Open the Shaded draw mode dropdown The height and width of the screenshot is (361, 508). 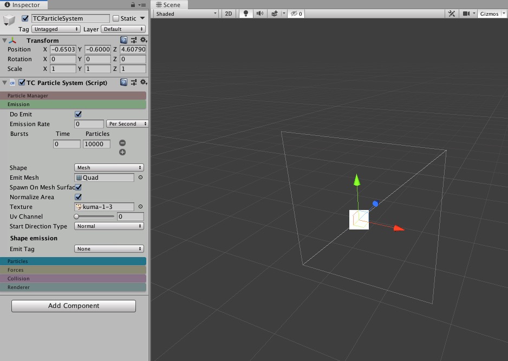click(x=186, y=14)
